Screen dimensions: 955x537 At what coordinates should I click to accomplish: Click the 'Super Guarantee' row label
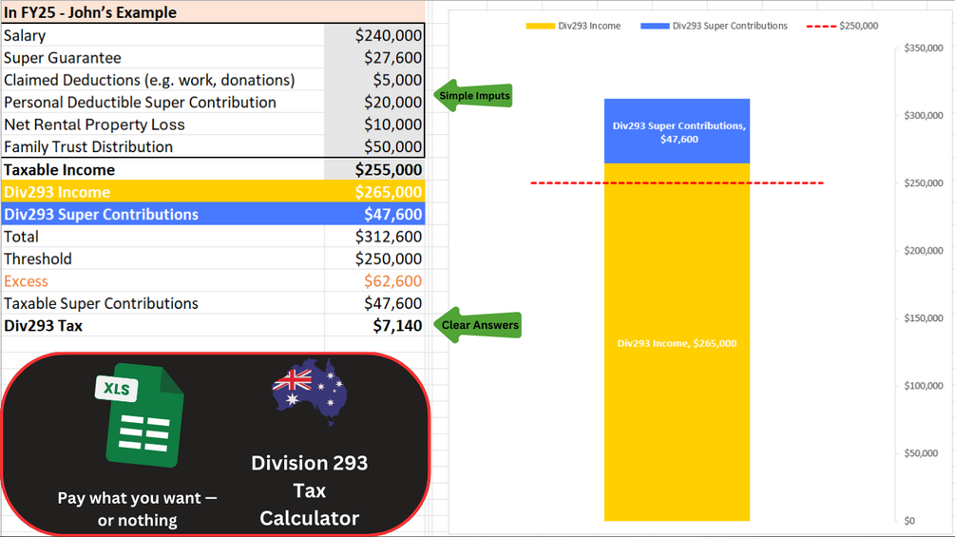coord(62,58)
